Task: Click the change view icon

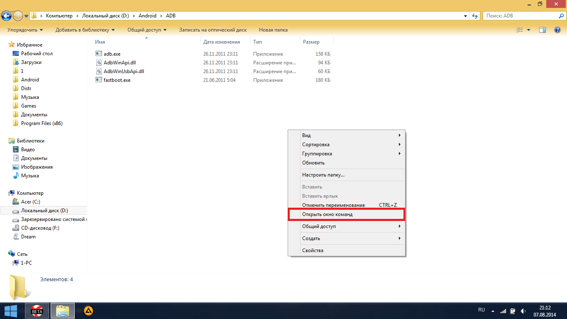Action: coord(519,30)
